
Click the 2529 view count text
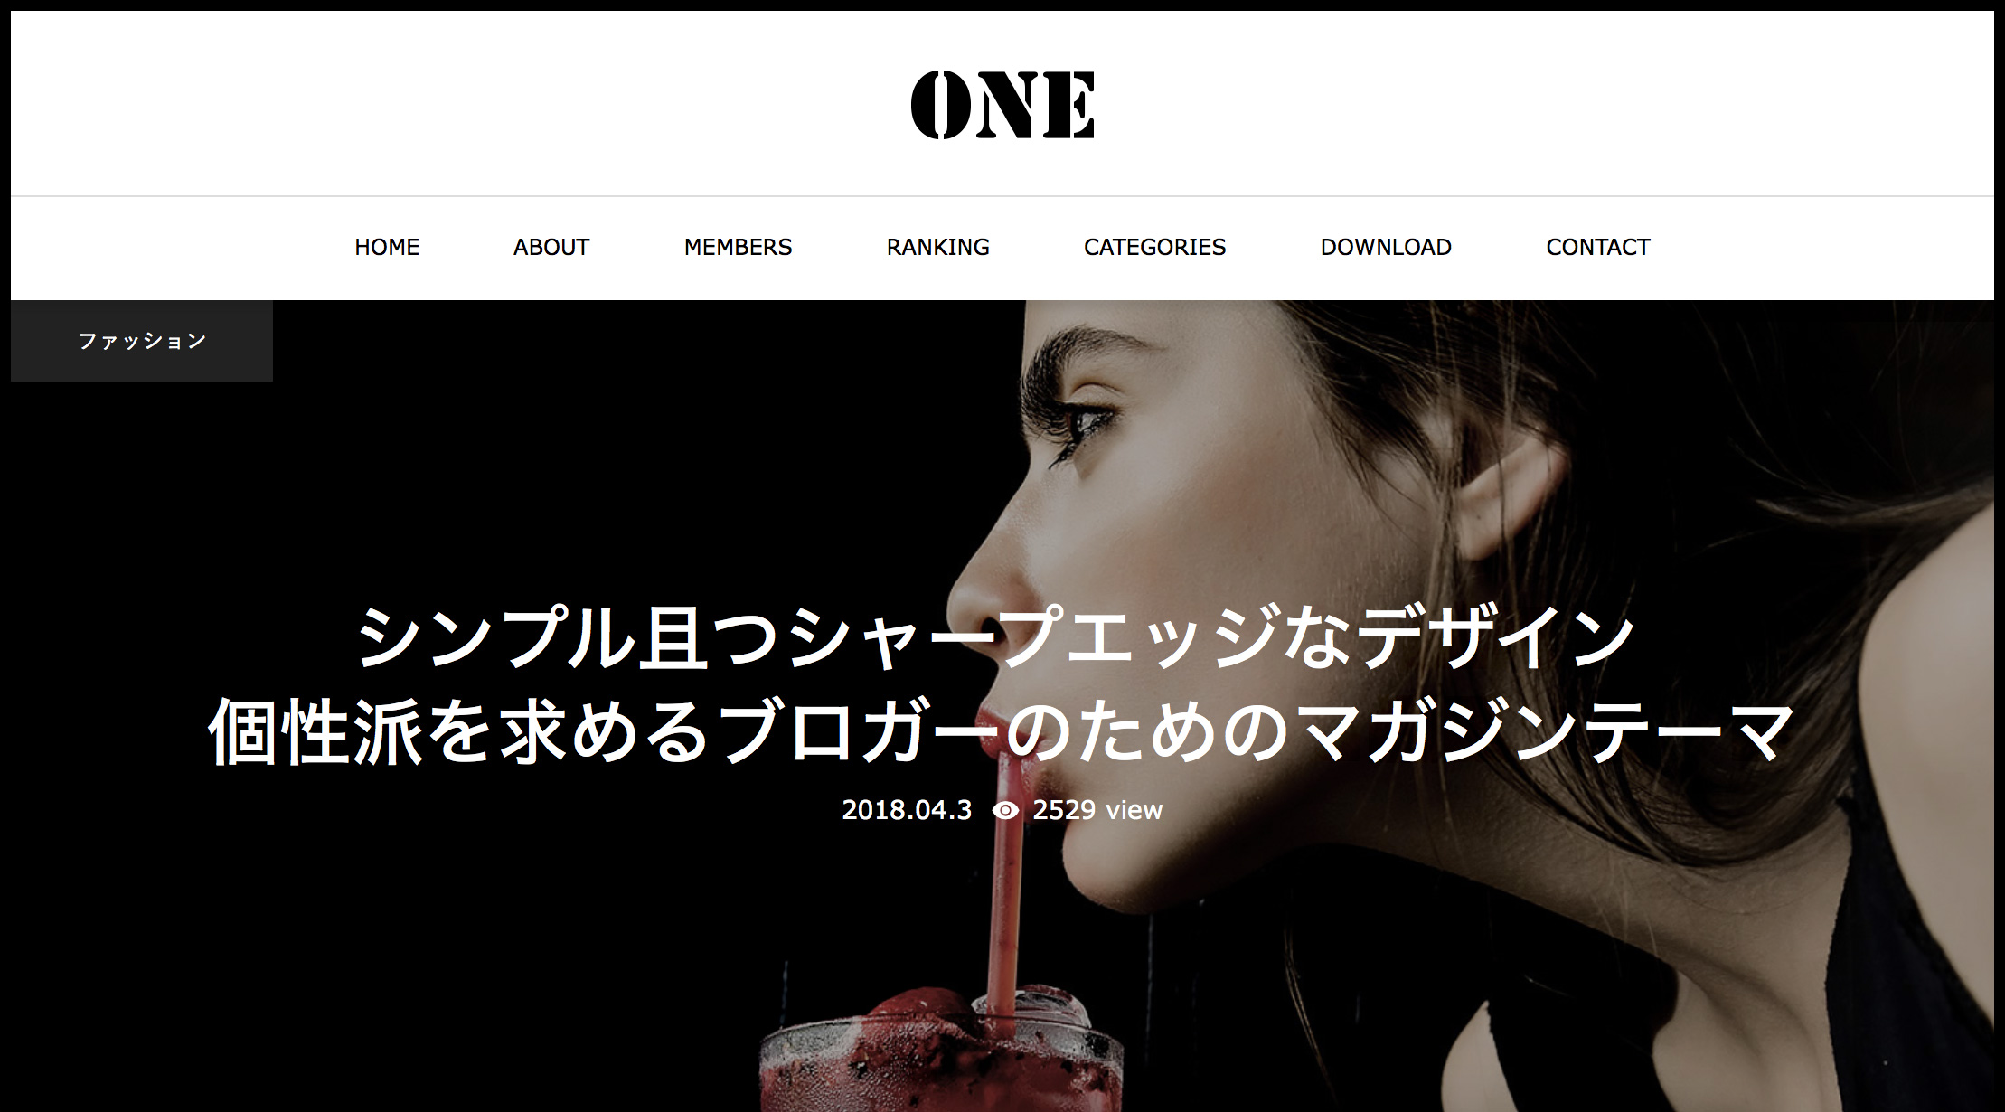pyautogui.click(x=1097, y=810)
